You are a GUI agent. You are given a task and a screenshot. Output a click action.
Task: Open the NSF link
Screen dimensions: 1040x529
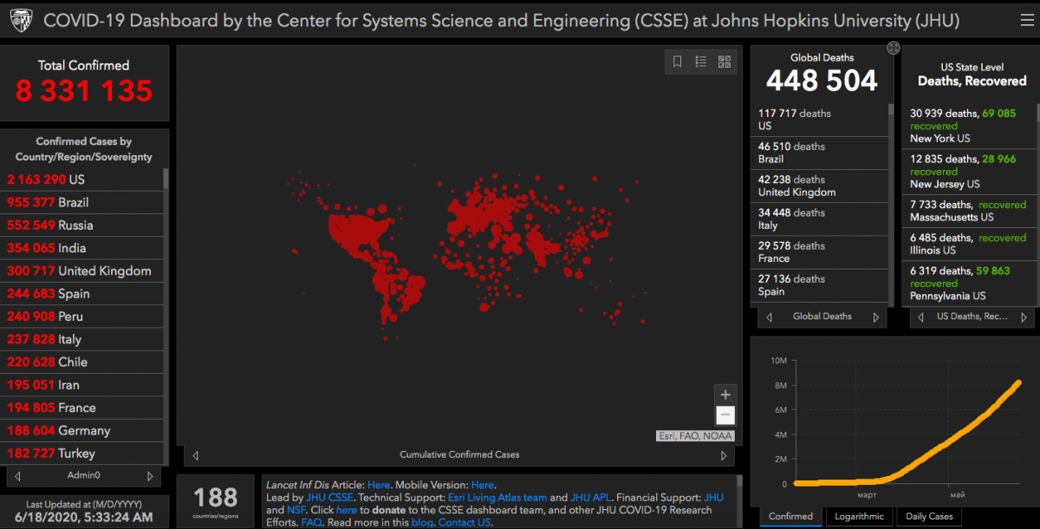(x=296, y=510)
